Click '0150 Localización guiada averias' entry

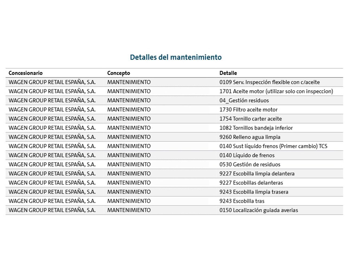click(x=259, y=210)
